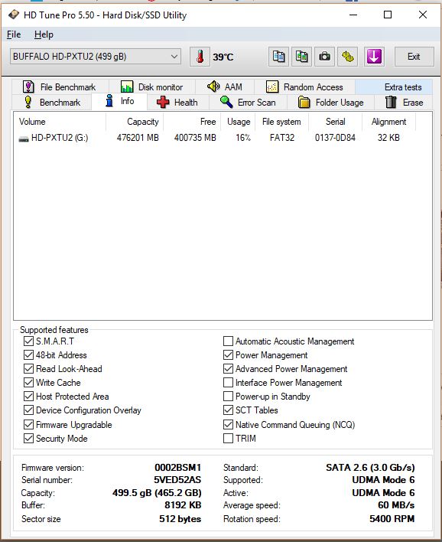Open the File Benchmark tab
The image size is (442, 542).
point(60,87)
